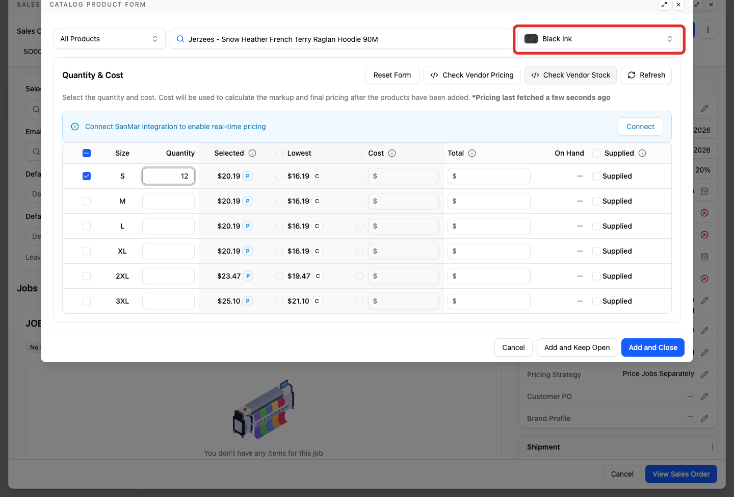Click the Cost field in 2XL row
The width and height of the screenshot is (734, 497).
click(x=403, y=276)
